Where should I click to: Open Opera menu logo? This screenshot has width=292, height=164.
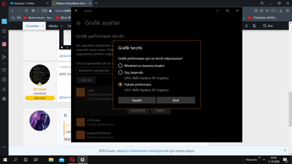[x=4, y=4]
